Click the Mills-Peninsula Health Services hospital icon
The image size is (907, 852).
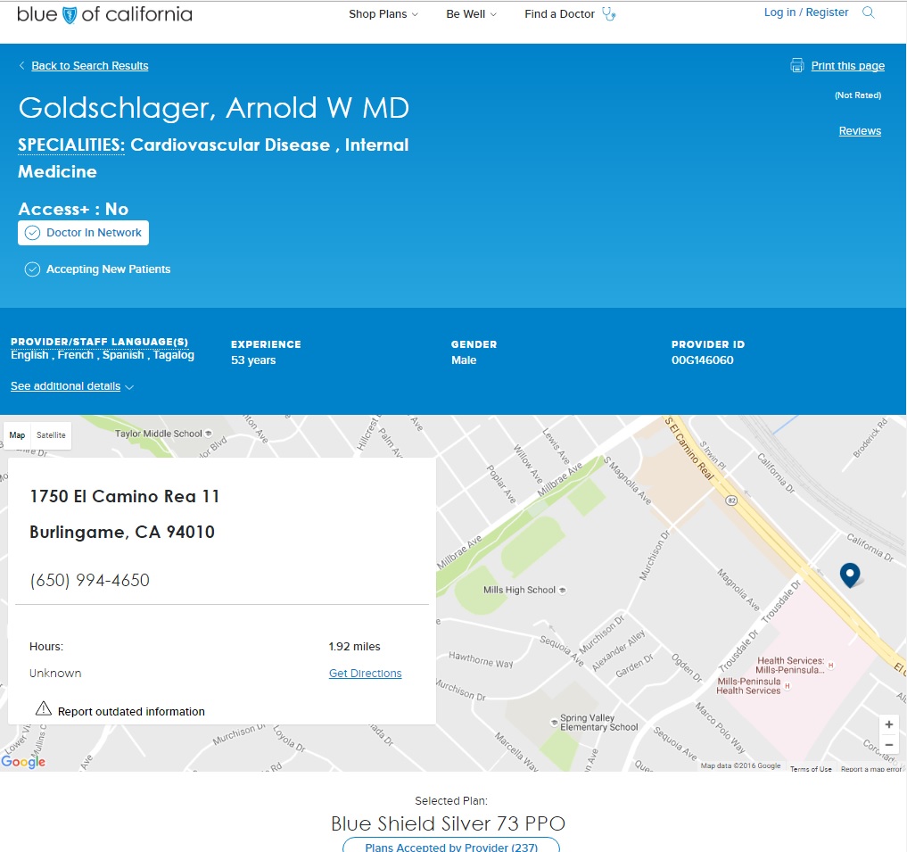click(x=787, y=686)
